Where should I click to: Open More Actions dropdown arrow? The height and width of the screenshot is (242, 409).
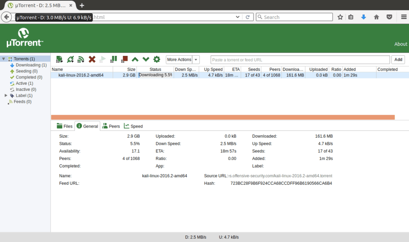click(196, 60)
